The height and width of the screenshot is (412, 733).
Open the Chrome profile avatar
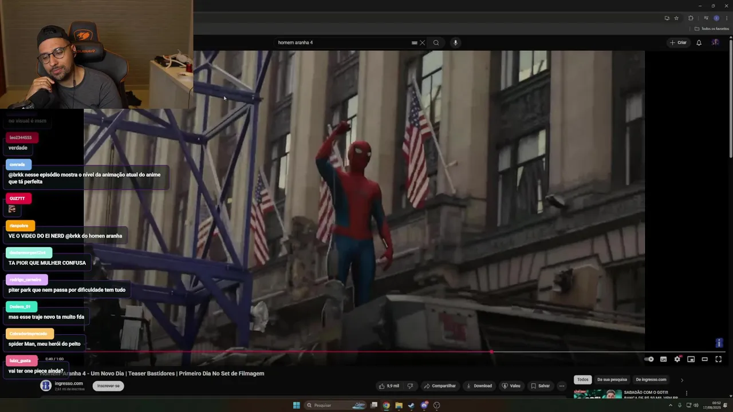tap(716, 18)
